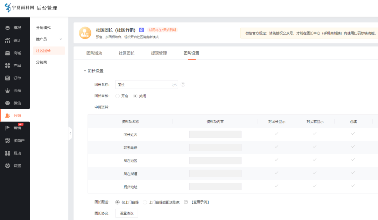Open 社区团长 in the submenu
378x220 pixels.
49,51
